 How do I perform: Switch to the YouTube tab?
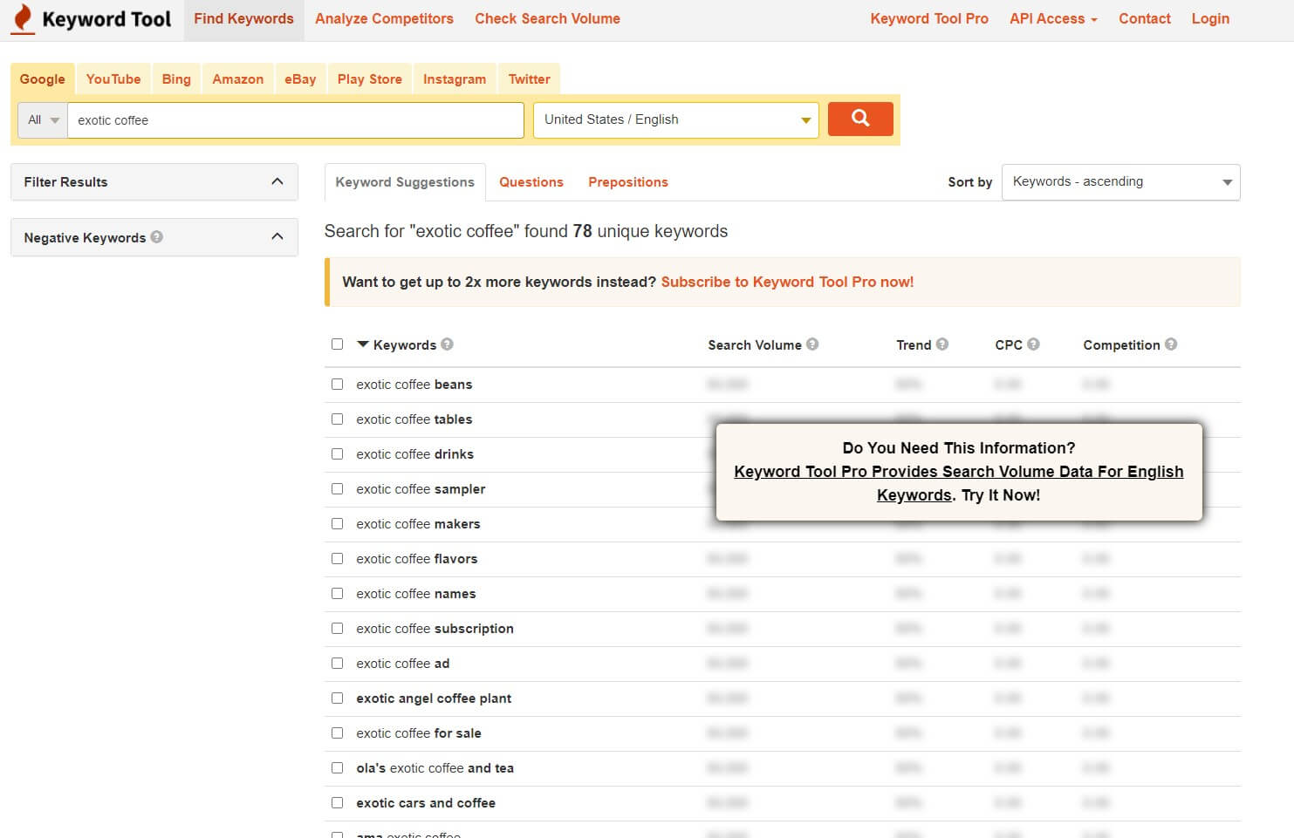pyautogui.click(x=113, y=78)
